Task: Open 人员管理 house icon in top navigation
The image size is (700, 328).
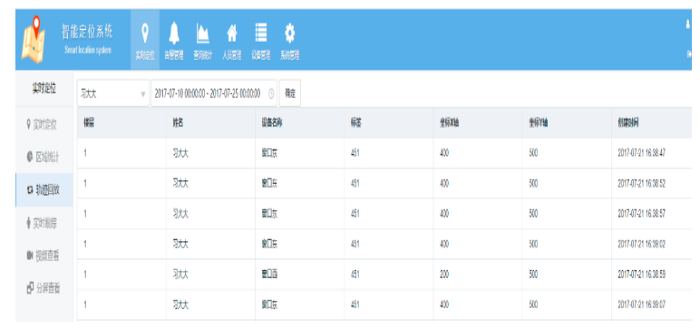Action: click(x=232, y=34)
